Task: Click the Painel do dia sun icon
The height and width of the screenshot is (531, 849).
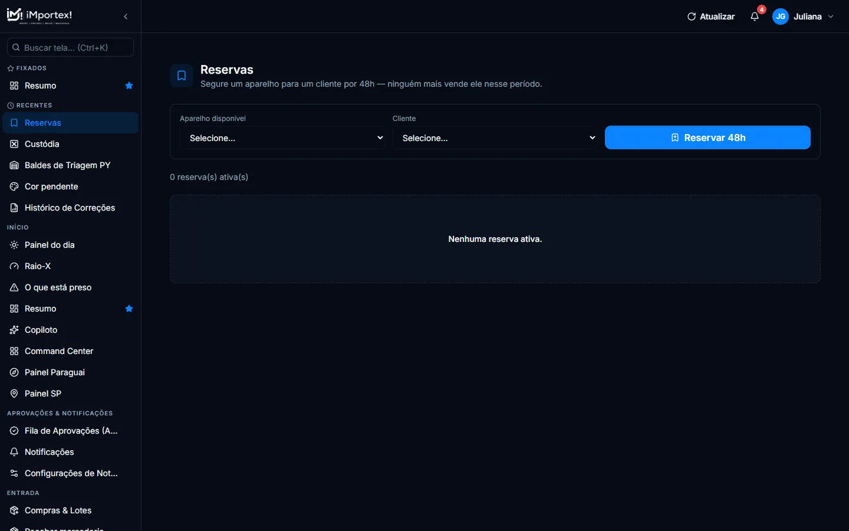Action: [14, 245]
